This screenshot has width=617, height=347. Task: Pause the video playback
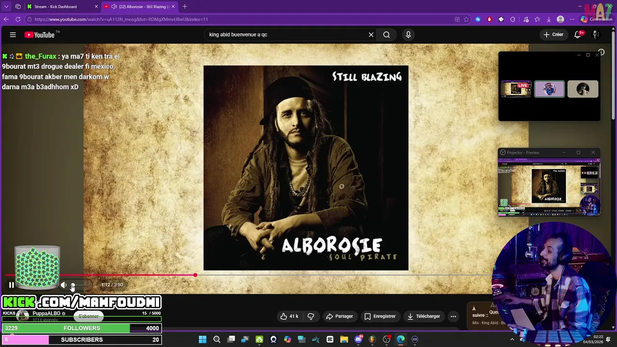pos(12,285)
